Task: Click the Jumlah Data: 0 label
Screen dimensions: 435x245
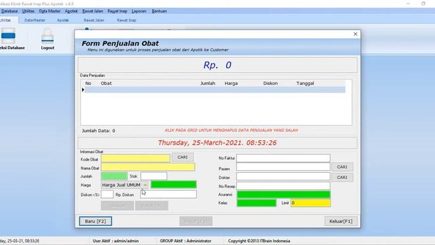Action: click(99, 131)
